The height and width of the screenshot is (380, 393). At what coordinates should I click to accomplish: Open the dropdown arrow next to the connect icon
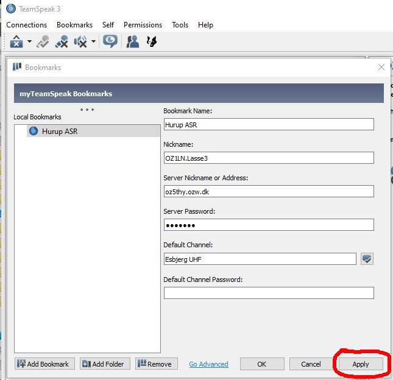(29, 41)
